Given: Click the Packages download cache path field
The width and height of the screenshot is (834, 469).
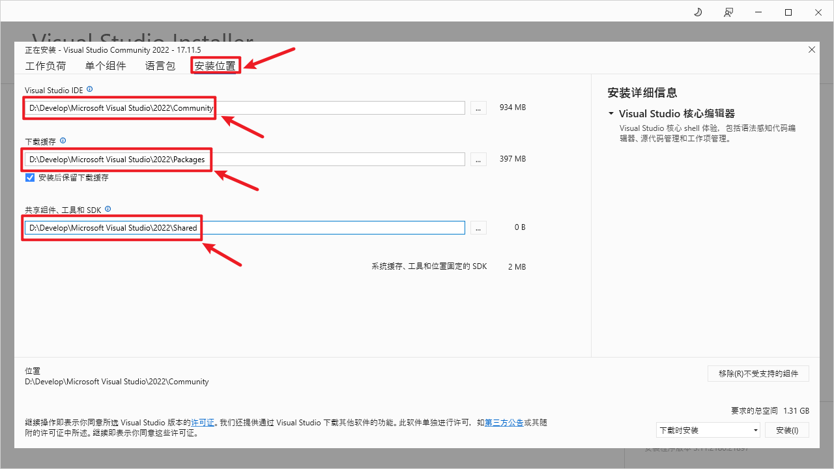Looking at the screenshot, I should pos(245,159).
